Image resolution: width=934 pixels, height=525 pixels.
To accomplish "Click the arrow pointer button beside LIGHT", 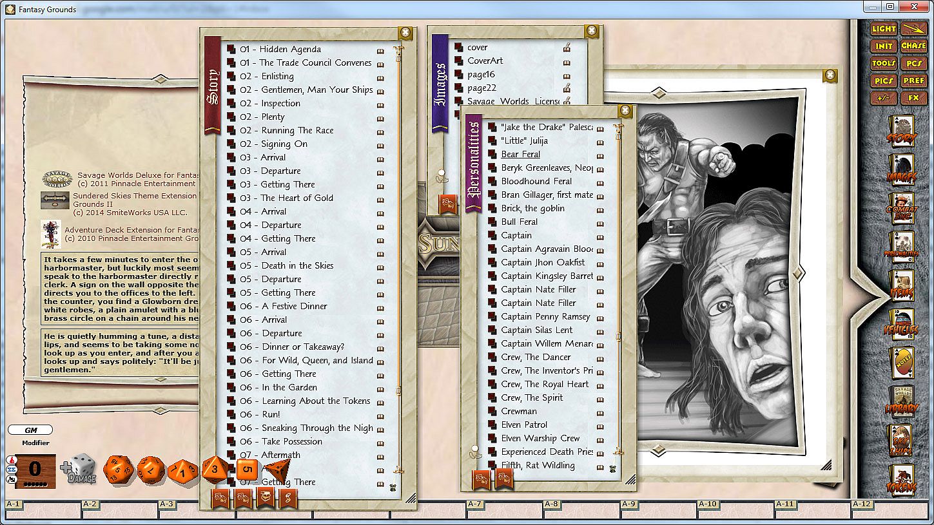I will (913, 29).
